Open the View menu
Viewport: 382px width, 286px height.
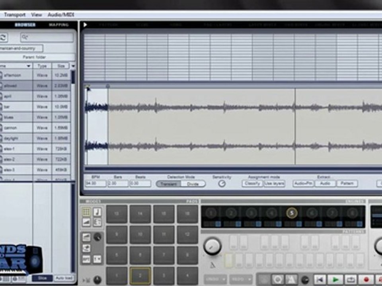(x=36, y=15)
